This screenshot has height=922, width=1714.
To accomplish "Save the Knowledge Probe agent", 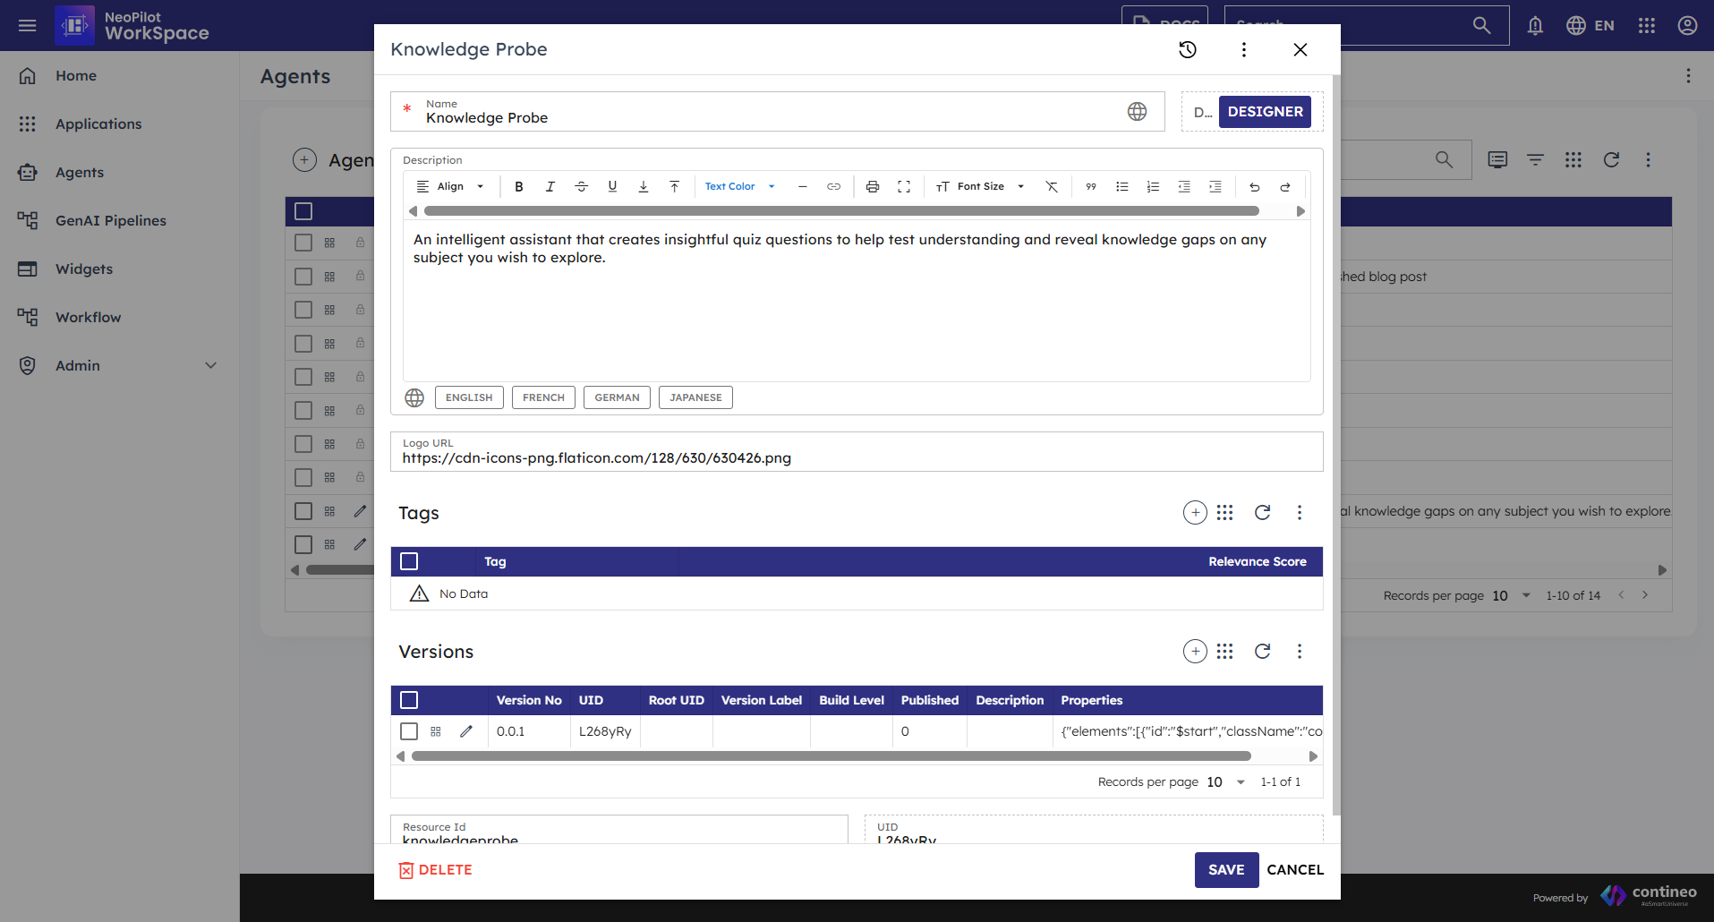I will [1225, 869].
